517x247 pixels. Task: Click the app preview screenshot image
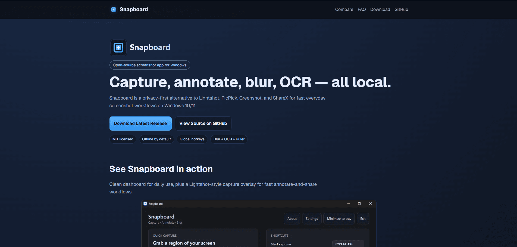point(259,224)
